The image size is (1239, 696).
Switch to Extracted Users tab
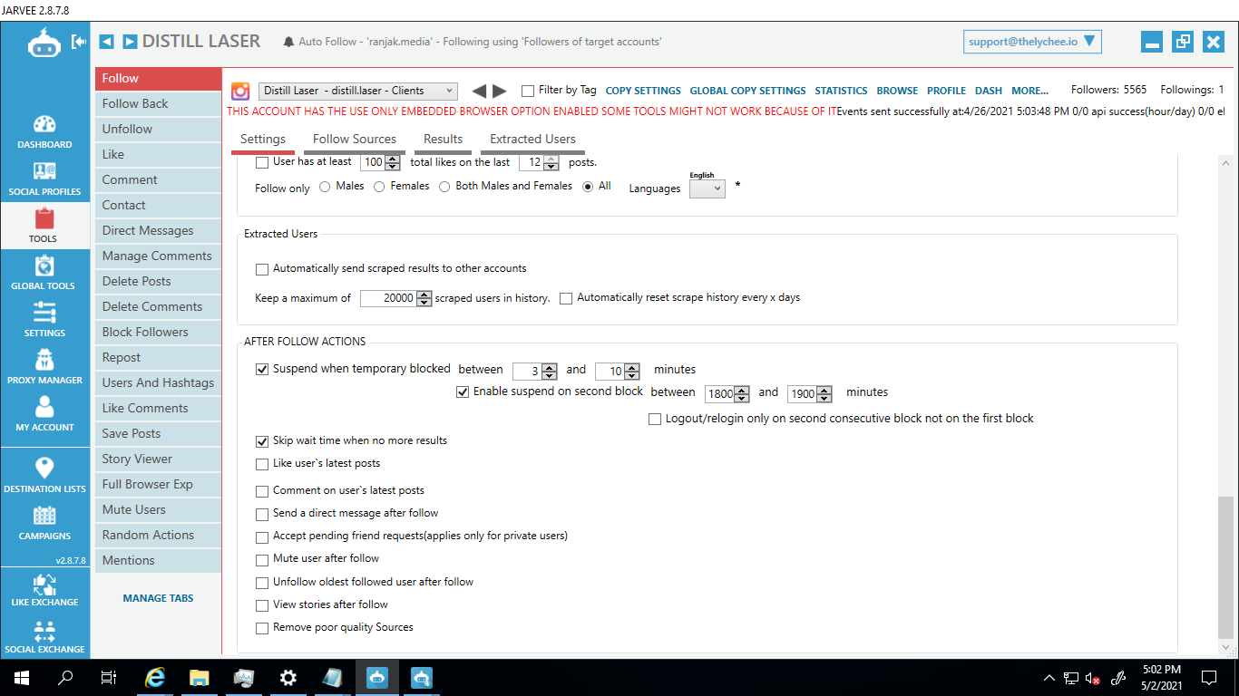point(533,140)
